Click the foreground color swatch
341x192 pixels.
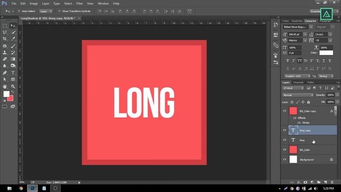(x=6, y=94)
